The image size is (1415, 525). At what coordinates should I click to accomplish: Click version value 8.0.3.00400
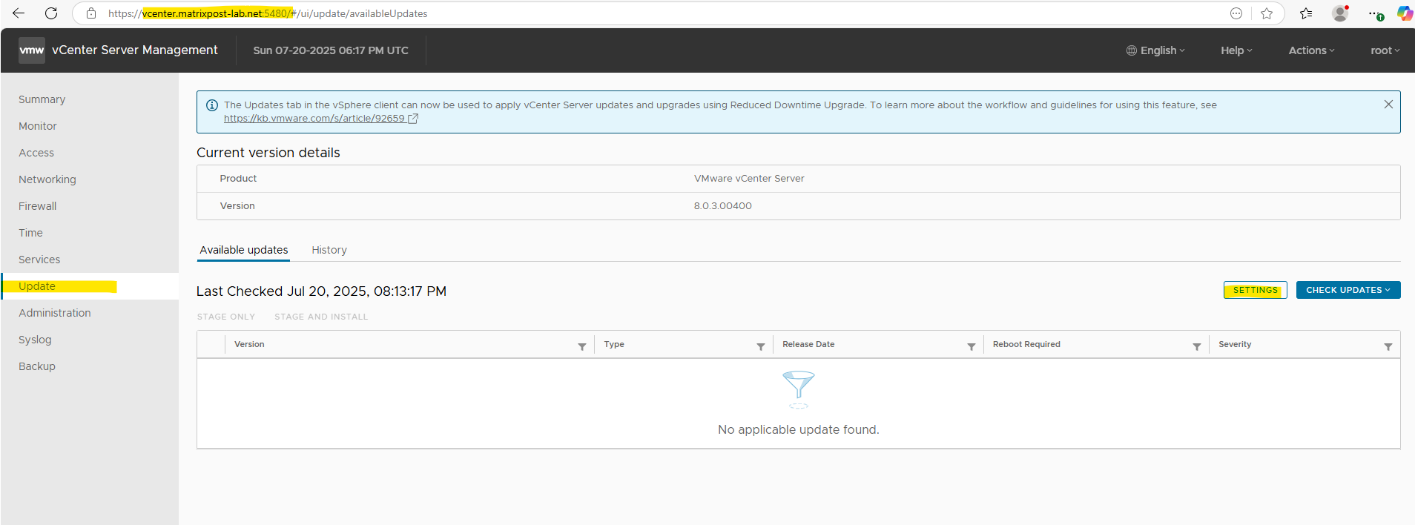click(723, 206)
